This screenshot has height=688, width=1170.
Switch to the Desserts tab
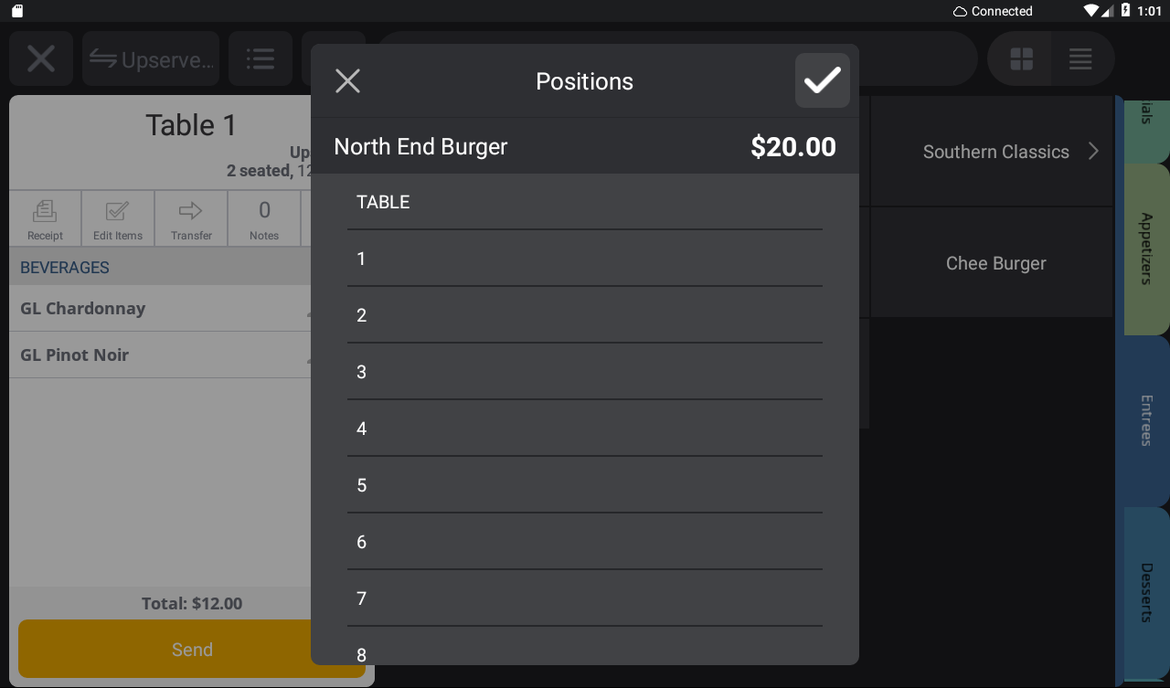tap(1146, 592)
